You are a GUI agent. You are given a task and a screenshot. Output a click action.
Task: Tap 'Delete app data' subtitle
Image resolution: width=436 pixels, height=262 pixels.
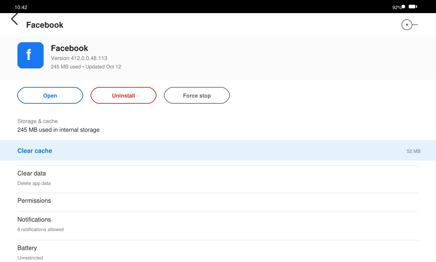[34, 183]
